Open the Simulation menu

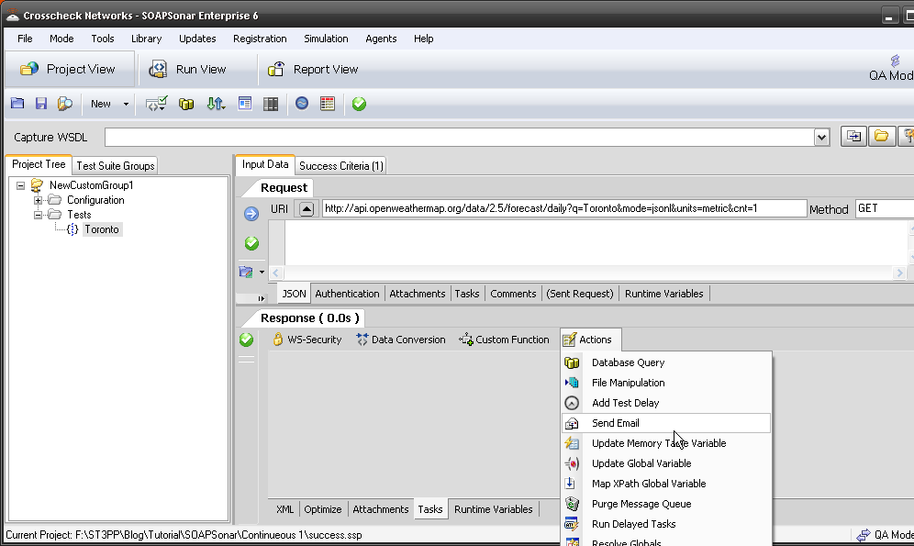326,39
